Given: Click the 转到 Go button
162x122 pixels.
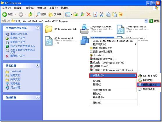Looking at the screenshot, I should [154, 21].
